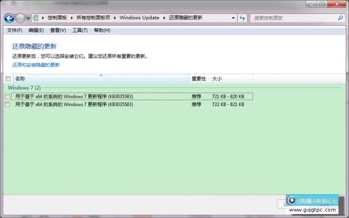Click the 722 KB - 821 KB size cell
349x218 pixels.
(228, 104)
